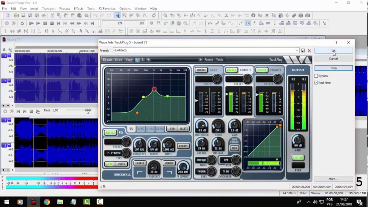Screen dimensions: 368x207
Task: Open the File menu
Action: pyautogui.click(x=5, y=9)
